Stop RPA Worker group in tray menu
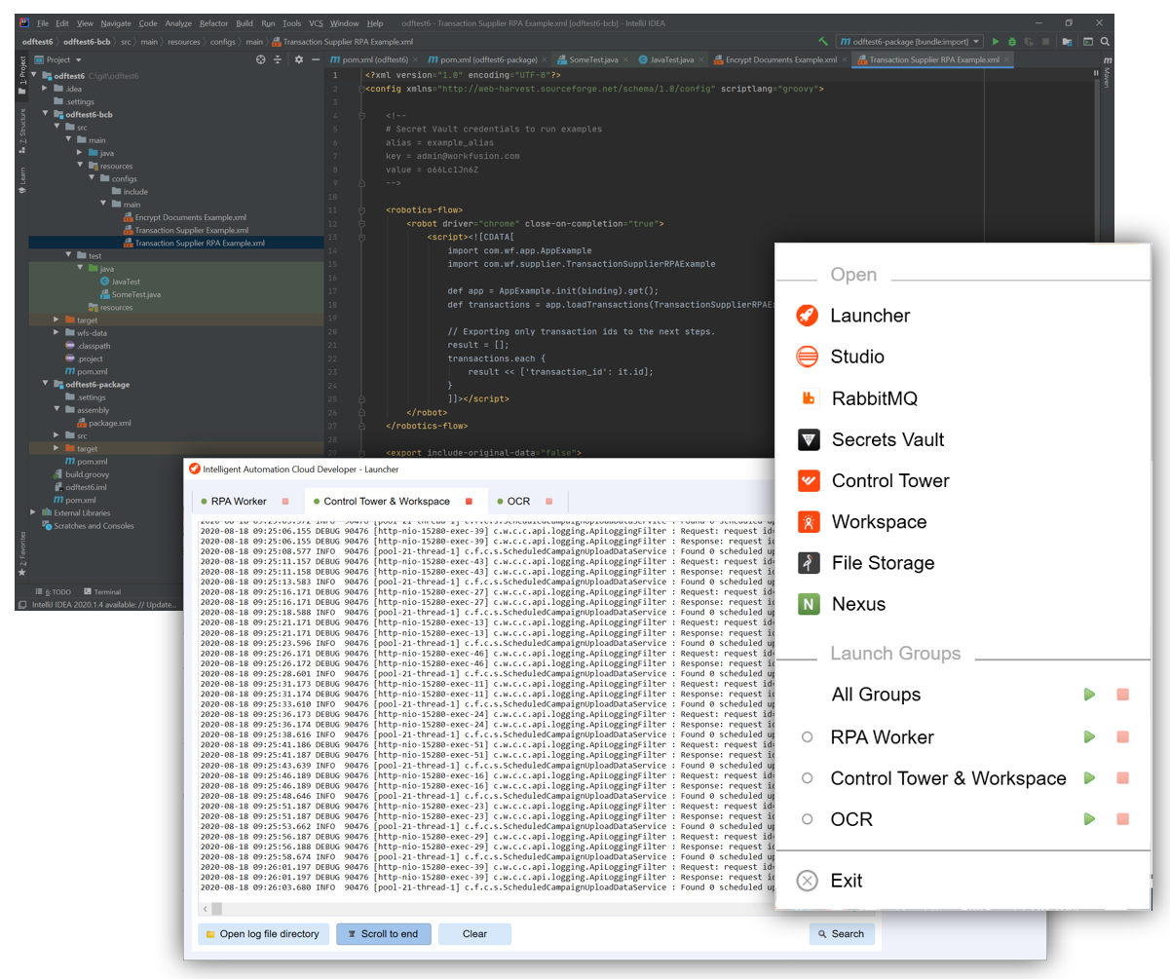Image resolution: width=1170 pixels, height=979 pixels. (1122, 737)
